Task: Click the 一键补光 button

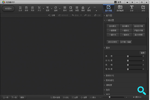Action: coord(113,35)
